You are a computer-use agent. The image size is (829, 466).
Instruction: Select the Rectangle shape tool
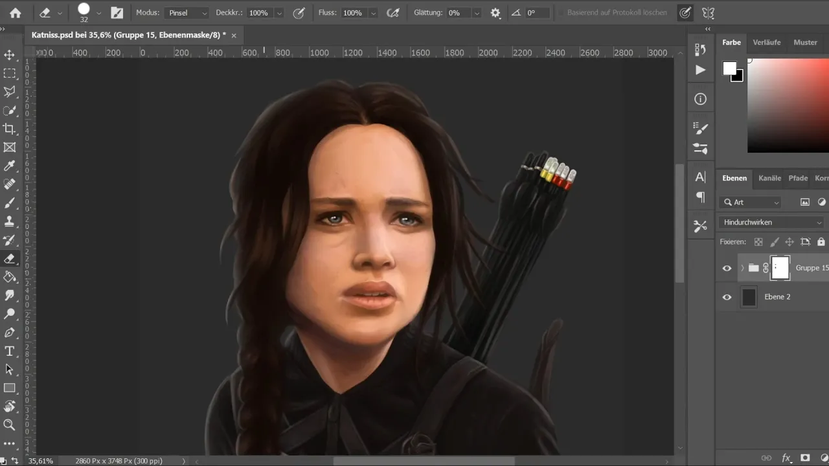[x=10, y=388]
